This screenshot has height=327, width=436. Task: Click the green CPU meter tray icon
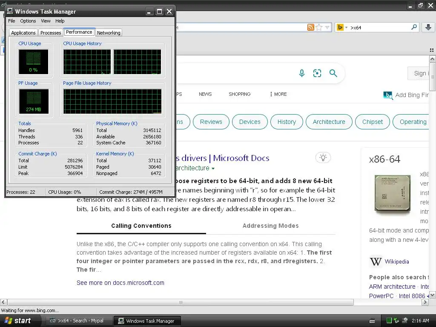click(389, 321)
